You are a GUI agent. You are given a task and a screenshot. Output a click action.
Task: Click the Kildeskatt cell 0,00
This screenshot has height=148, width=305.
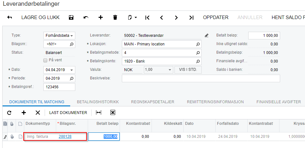click(x=168, y=137)
